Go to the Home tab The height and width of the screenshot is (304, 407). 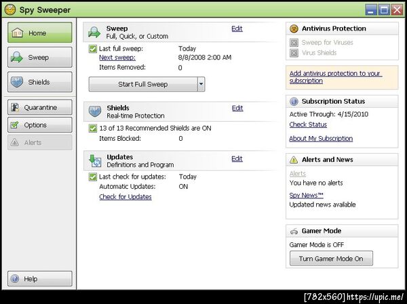40,32
